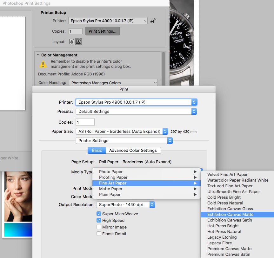Select Exhibition Canvas Matte
274x258 pixels.
click(237, 214)
